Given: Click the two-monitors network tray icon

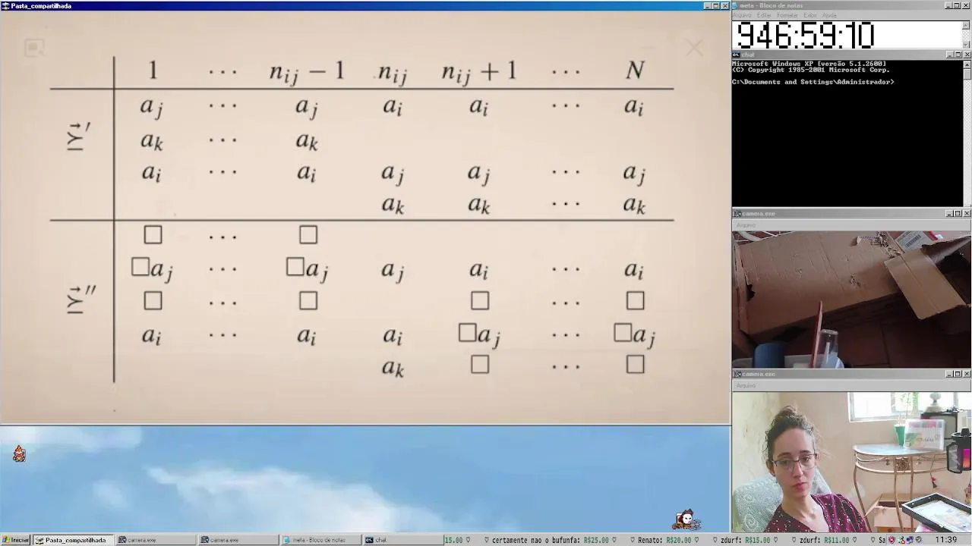Looking at the screenshot, I should point(910,539).
